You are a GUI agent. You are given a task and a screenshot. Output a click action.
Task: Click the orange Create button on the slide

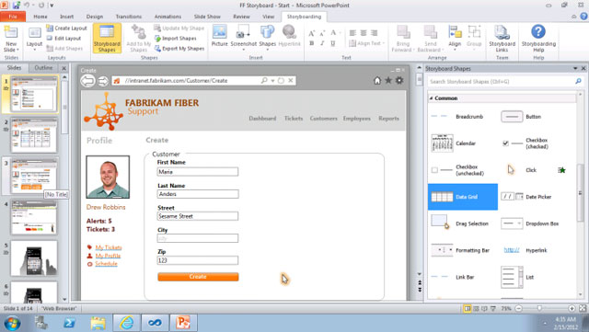pos(198,277)
